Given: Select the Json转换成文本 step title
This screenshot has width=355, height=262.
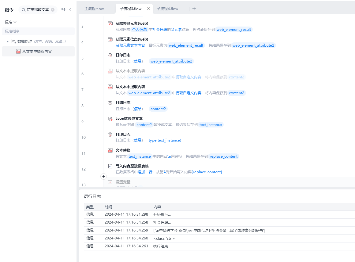Looking at the screenshot, I should (x=129, y=118).
